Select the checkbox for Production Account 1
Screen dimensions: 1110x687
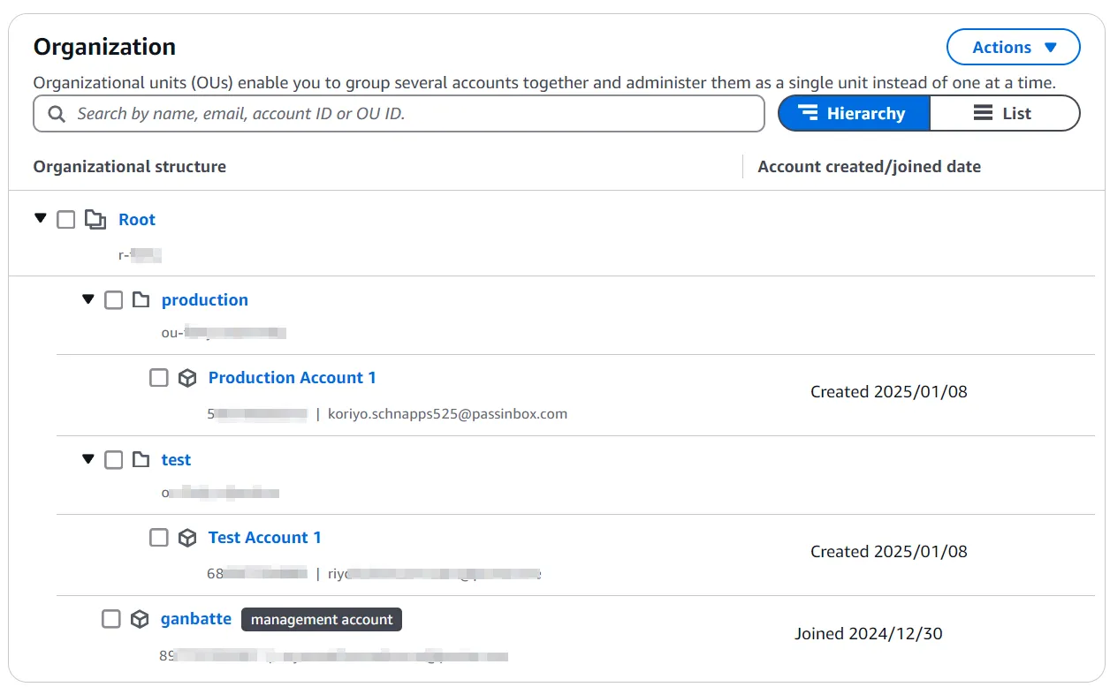(158, 377)
